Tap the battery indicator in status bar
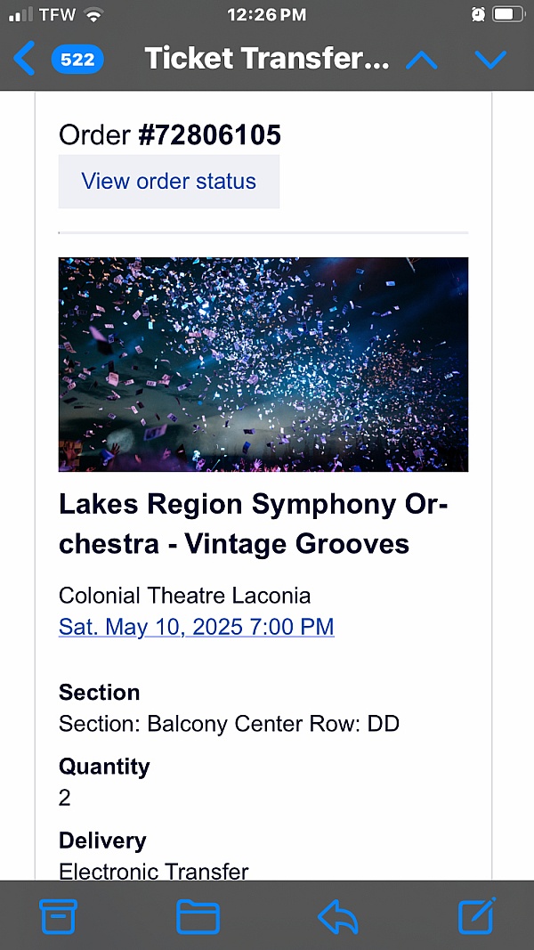 pos(508,15)
